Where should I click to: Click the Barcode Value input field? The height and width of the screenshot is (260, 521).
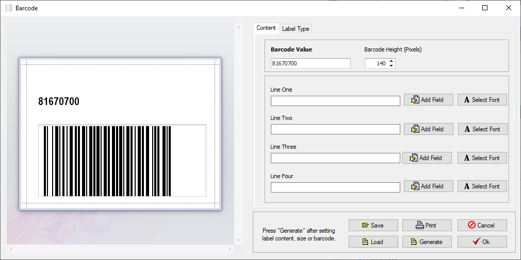tap(311, 63)
